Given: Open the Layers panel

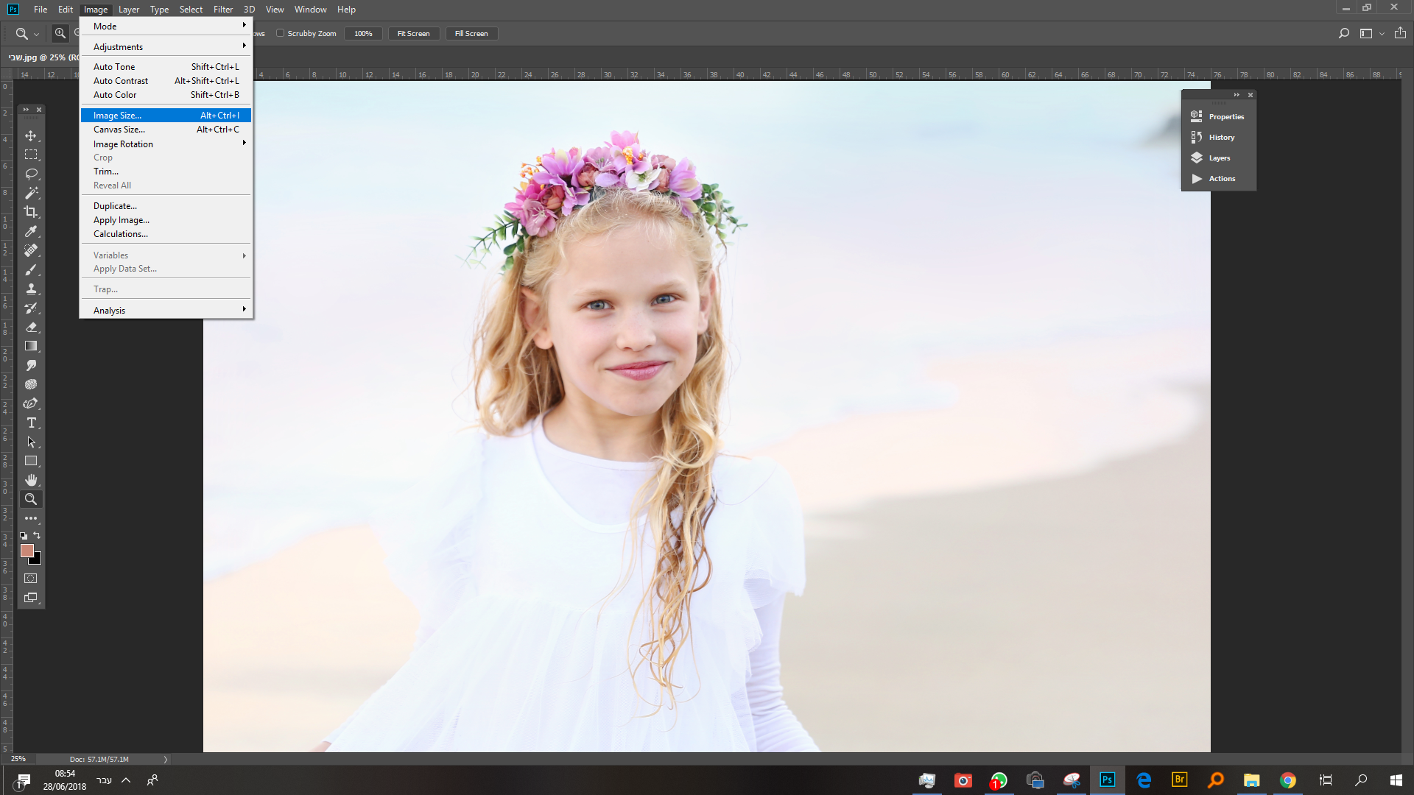Looking at the screenshot, I should (x=1219, y=158).
